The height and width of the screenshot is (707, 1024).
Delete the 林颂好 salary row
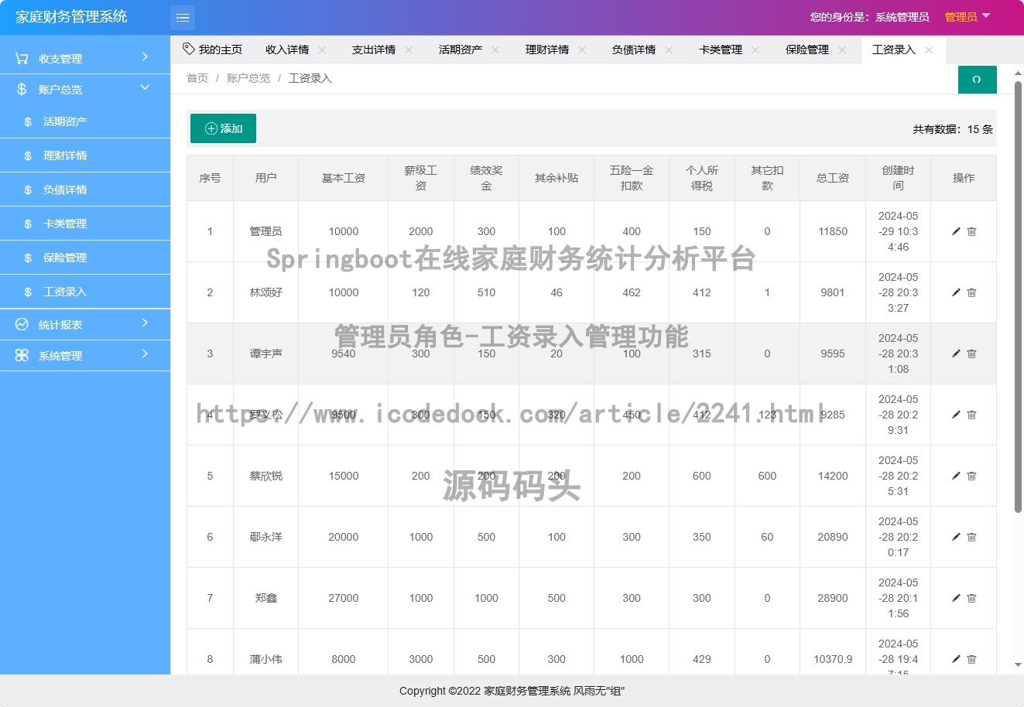point(971,292)
